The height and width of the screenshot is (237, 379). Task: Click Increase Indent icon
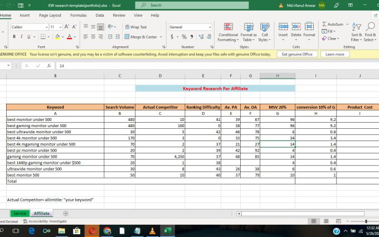(x=118, y=36)
